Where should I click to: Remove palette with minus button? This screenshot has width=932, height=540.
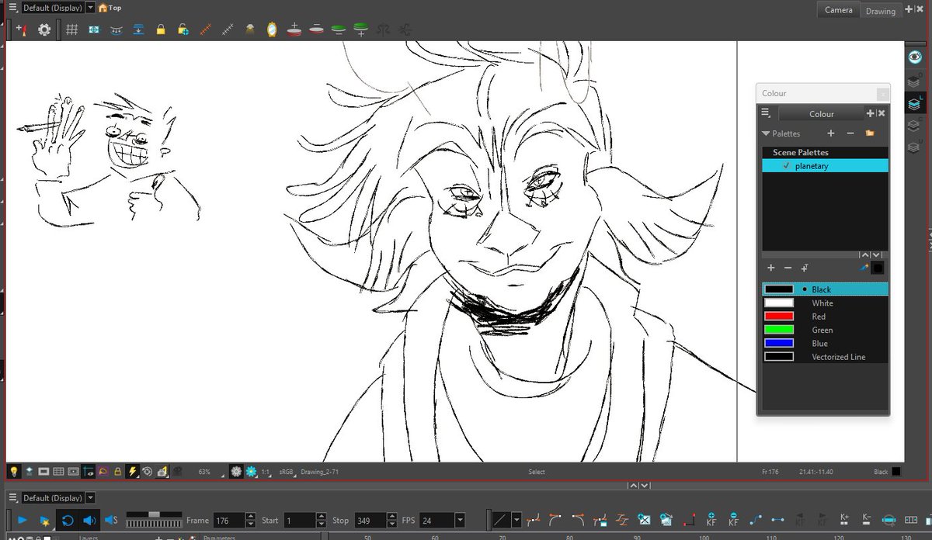coord(850,133)
